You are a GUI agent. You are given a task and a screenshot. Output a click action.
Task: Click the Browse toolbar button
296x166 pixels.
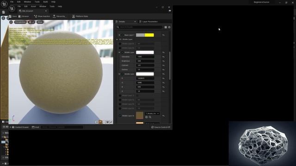coord(24,17)
